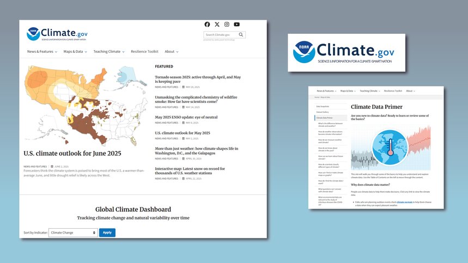
Task: Open the Facebook icon in the Climate.gov header
Action: pyautogui.click(x=207, y=25)
